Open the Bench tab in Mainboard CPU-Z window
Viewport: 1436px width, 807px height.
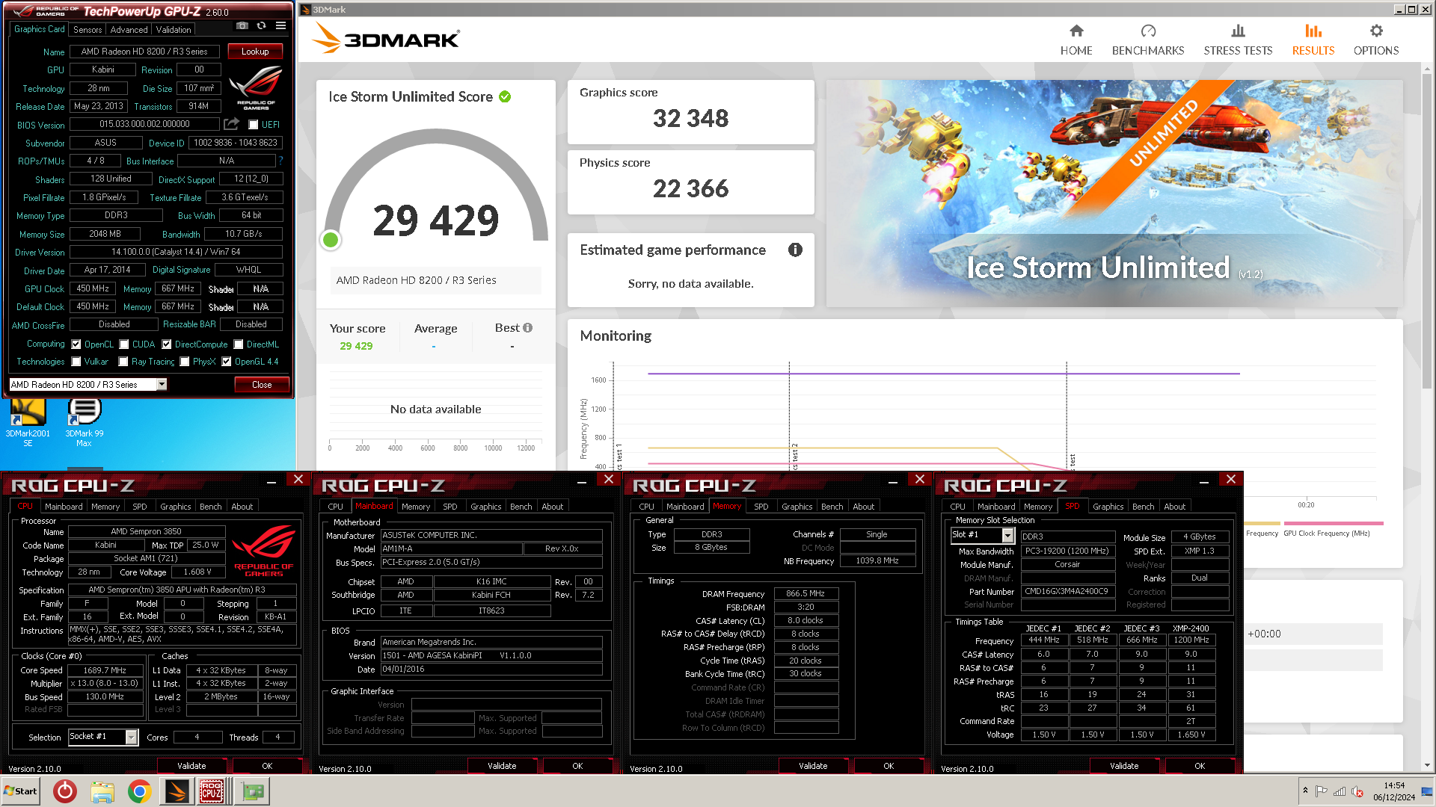[521, 507]
